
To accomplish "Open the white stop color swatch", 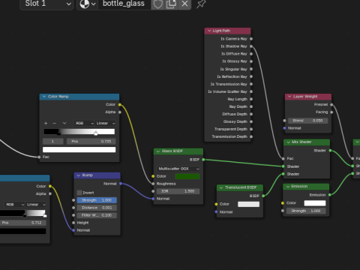I will coord(79,150).
